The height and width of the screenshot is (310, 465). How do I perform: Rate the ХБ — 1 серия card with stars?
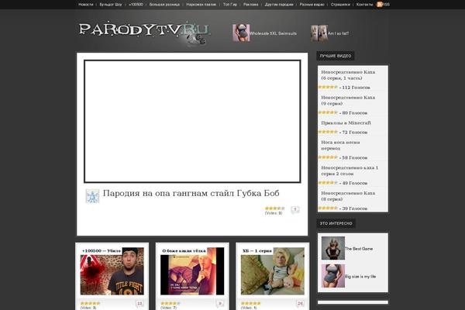coord(251,303)
